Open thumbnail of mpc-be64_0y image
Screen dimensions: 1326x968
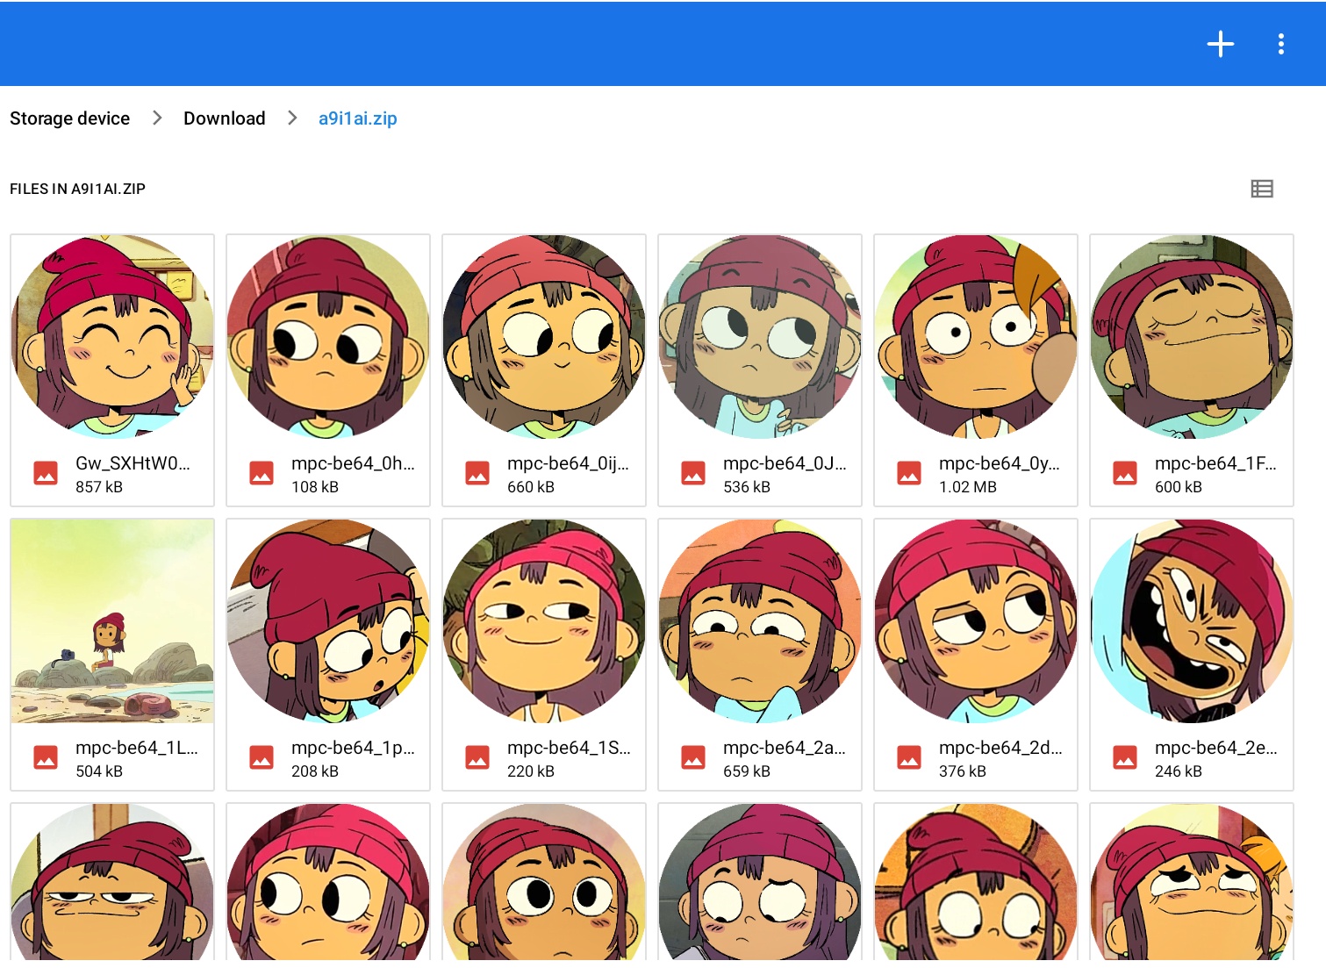(x=976, y=337)
